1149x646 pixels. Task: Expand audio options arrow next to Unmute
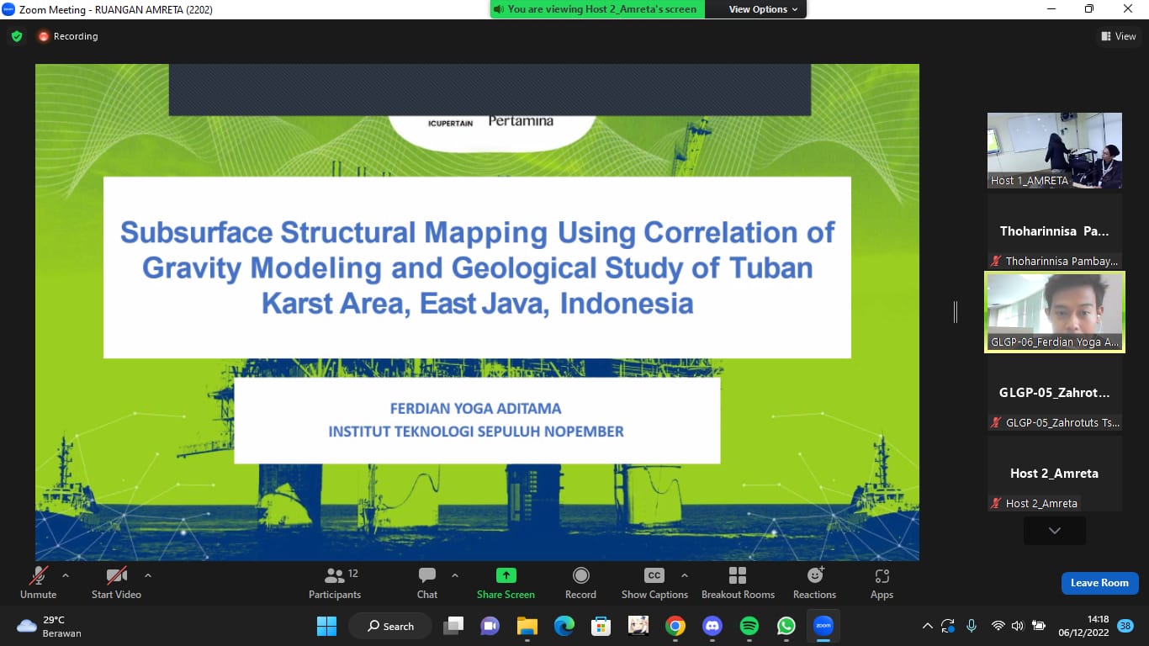pos(66,575)
